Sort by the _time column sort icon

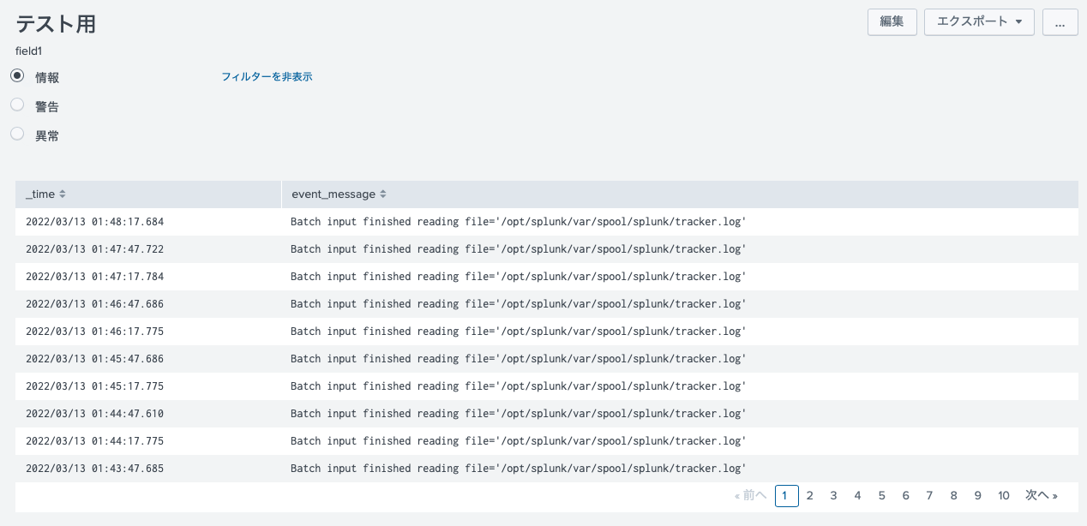click(x=63, y=194)
